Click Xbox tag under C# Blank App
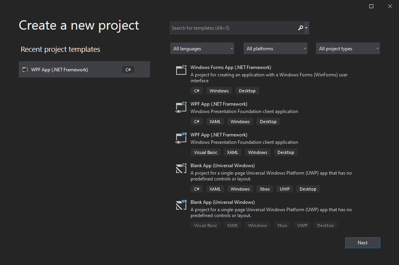Image resolution: width=399 pixels, height=265 pixels. 265,189
